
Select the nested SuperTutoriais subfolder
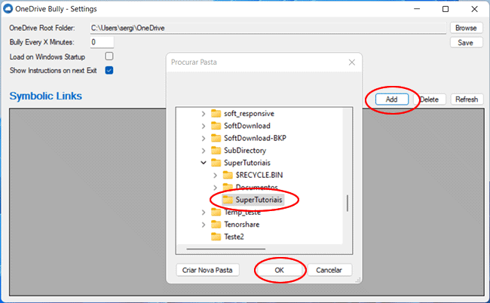click(x=259, y=200)
